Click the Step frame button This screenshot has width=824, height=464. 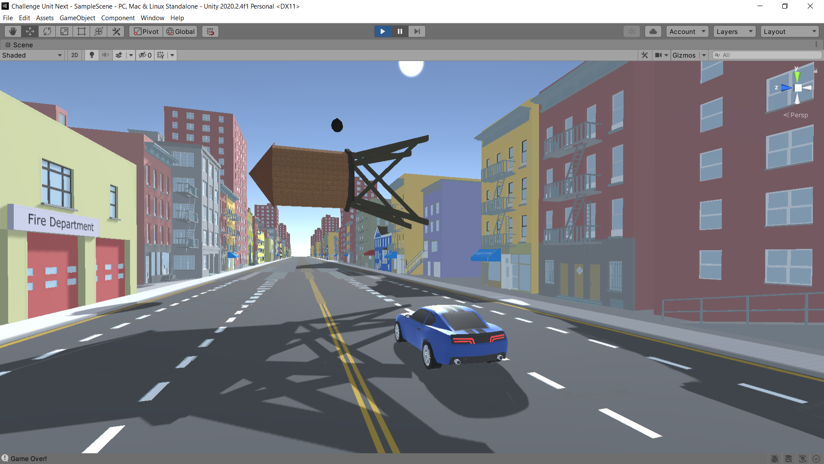click(417, 31)
